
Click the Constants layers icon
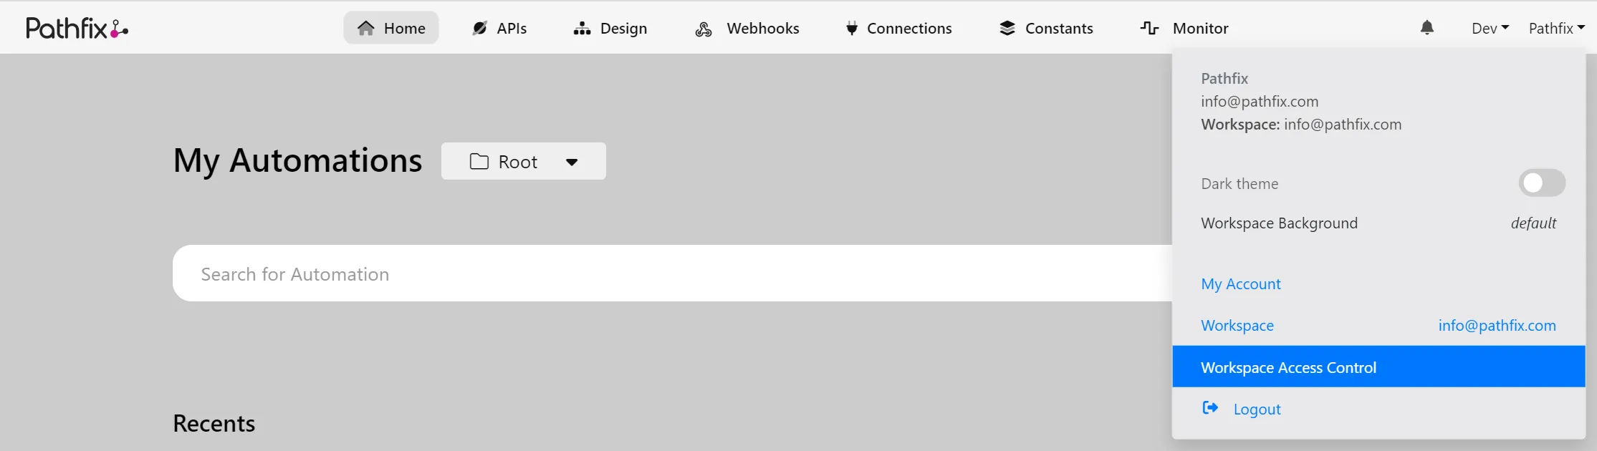click(x=1007, y=28)
